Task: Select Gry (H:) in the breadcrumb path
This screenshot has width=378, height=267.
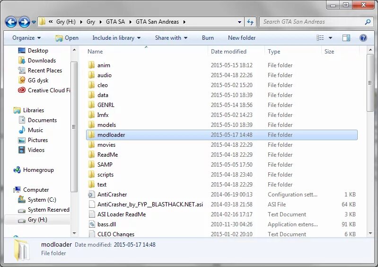Action: [66, 22]
